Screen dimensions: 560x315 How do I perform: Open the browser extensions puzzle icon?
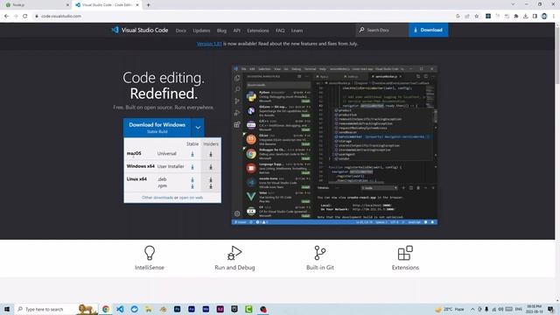pos(516,16)
